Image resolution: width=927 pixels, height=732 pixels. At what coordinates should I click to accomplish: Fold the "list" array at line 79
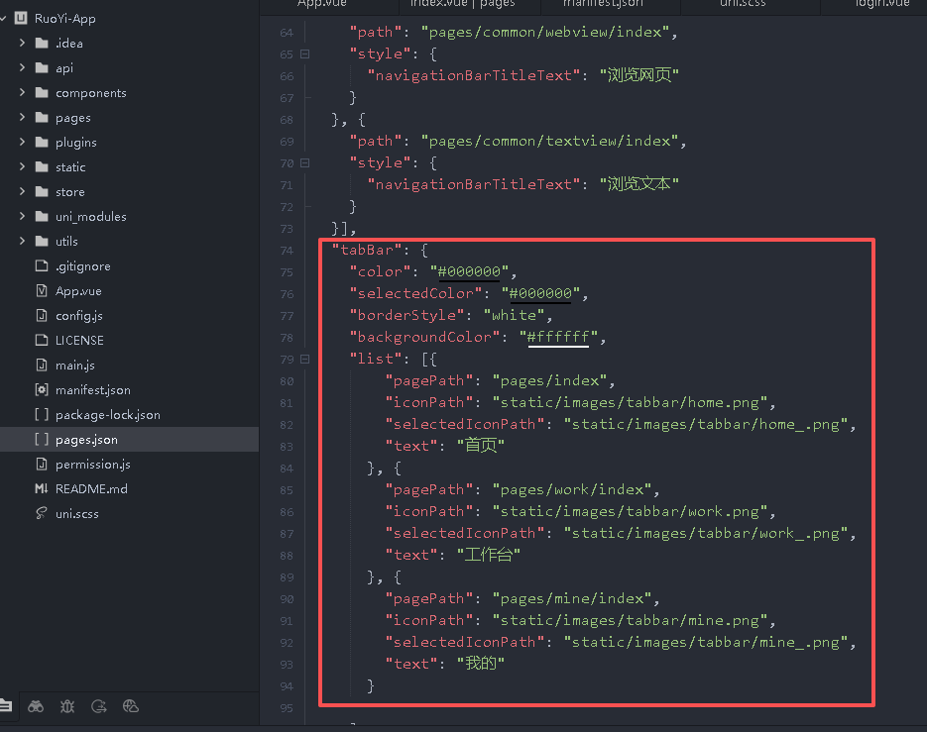pos(304,359)
